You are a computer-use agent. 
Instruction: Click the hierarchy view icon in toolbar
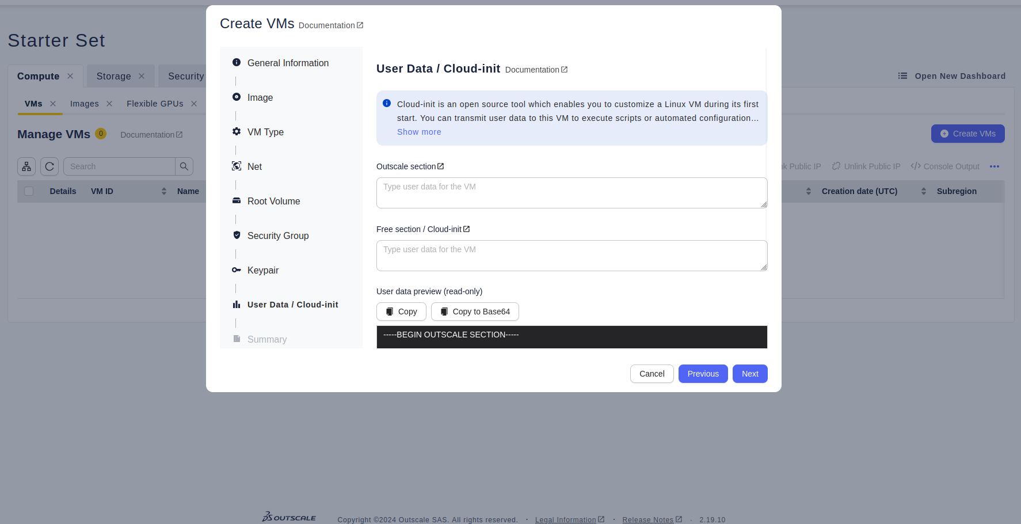26,166
